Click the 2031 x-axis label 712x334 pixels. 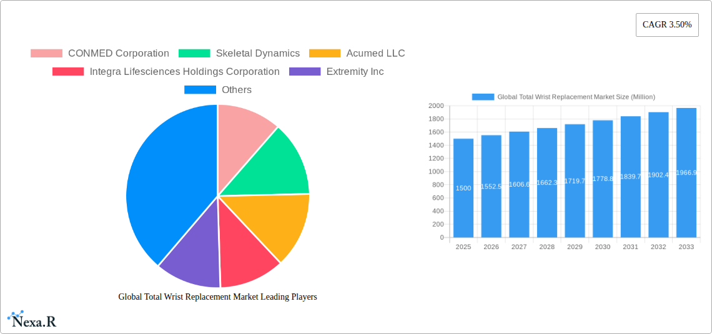point(631,247)
